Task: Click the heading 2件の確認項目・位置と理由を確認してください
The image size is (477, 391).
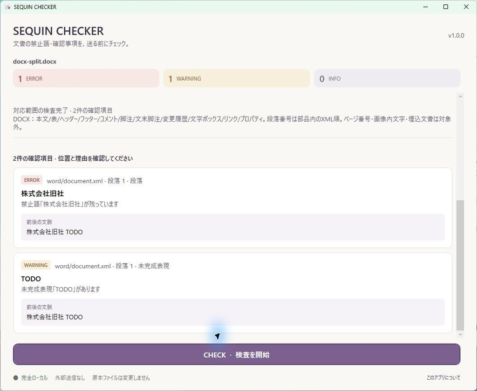Action: (73, 158)
